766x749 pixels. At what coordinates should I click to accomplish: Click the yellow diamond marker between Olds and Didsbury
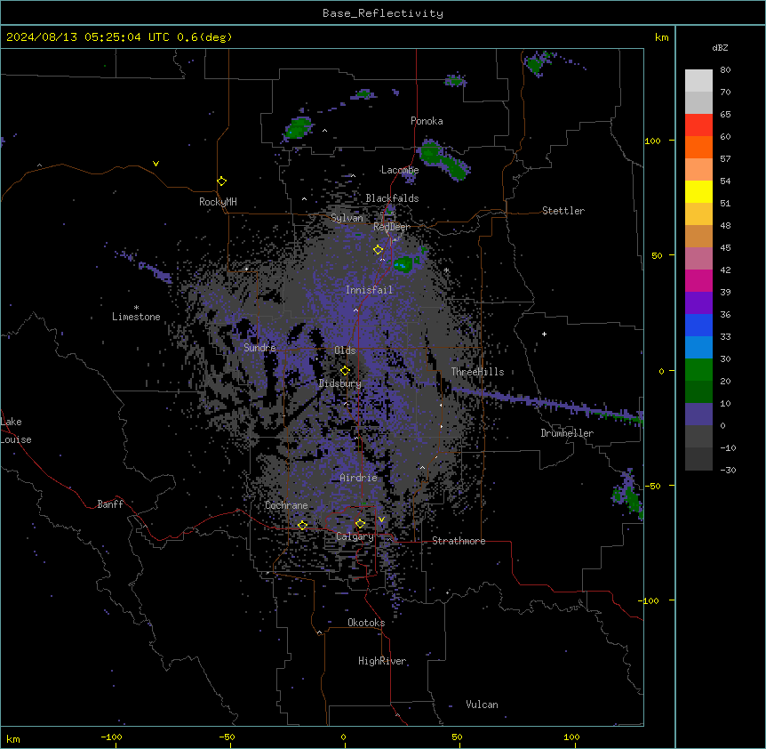[x=345, y=371]
